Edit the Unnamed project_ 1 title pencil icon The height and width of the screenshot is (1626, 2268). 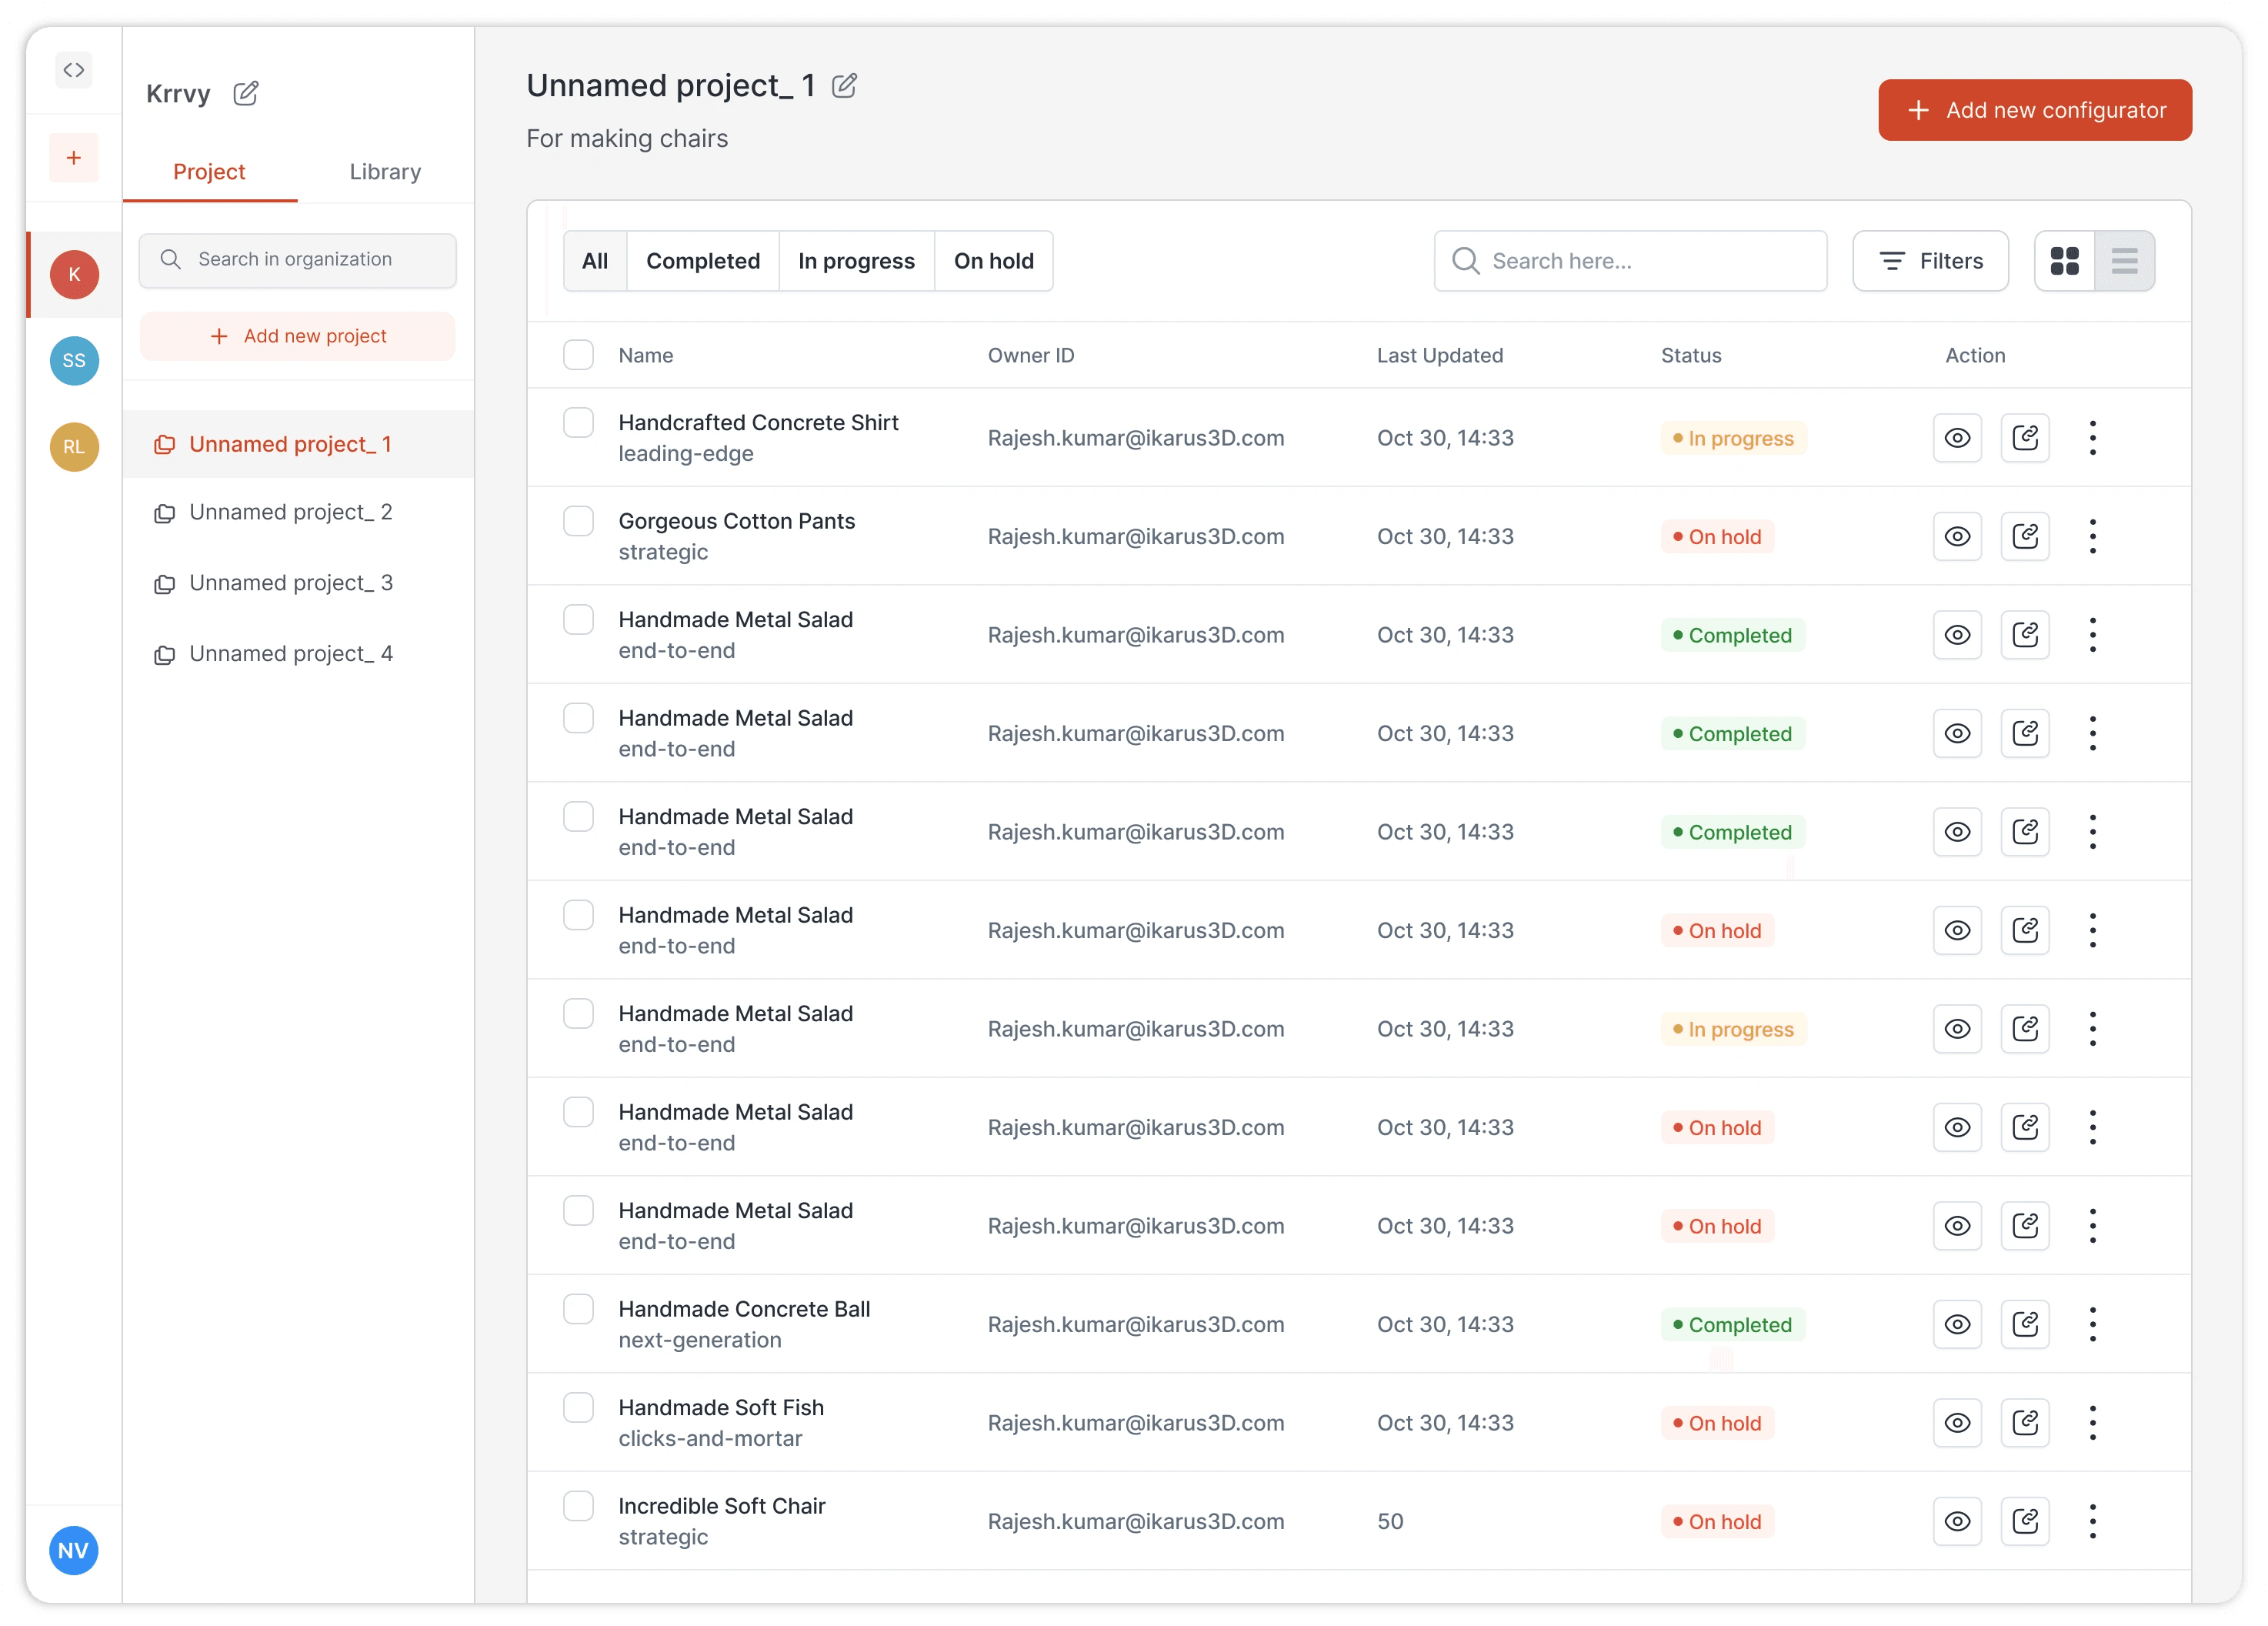point(844,86)
